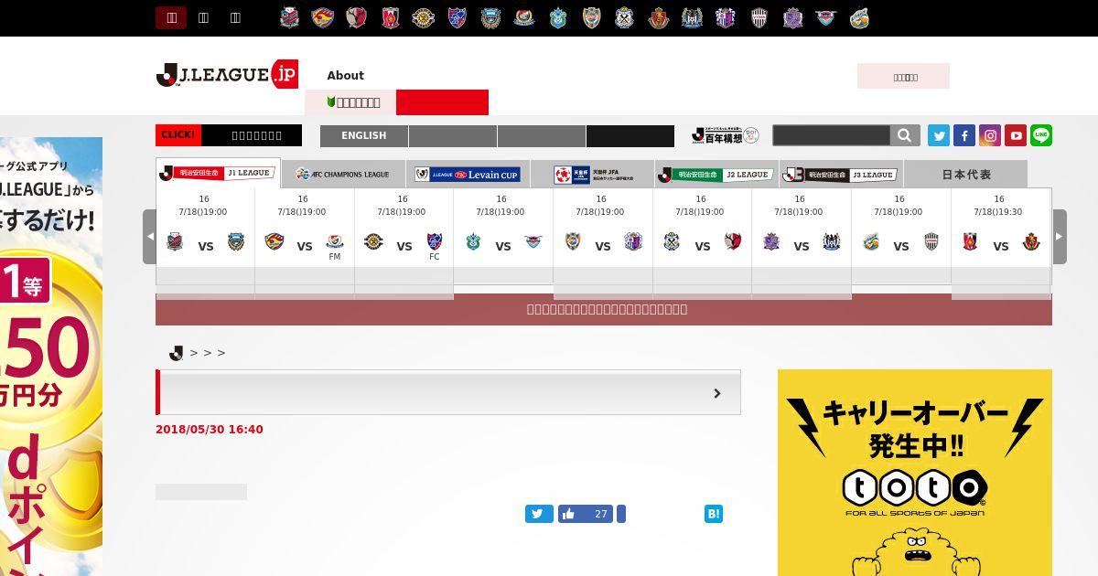
Task: Open Cerezo Osaka crest in top club bar
Action: coord(726,17)
